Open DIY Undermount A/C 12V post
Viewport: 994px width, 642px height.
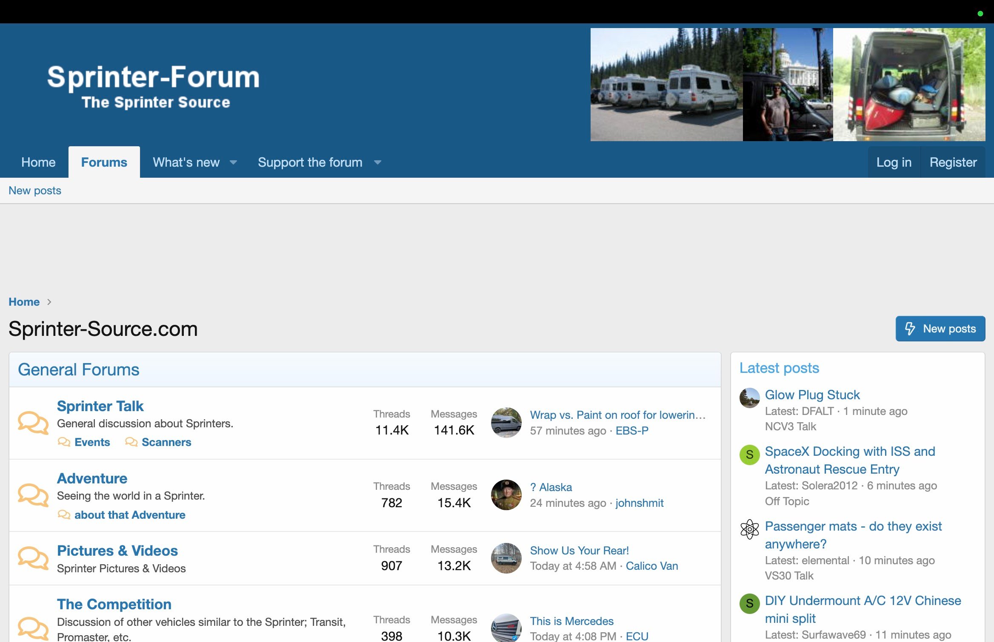[863, 609]
